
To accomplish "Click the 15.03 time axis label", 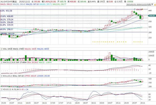I will (4, 103).
